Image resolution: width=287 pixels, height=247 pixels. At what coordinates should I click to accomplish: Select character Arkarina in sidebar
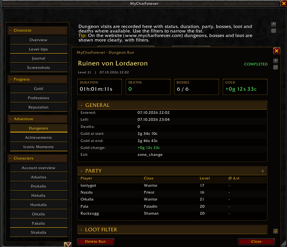[39, 177]
